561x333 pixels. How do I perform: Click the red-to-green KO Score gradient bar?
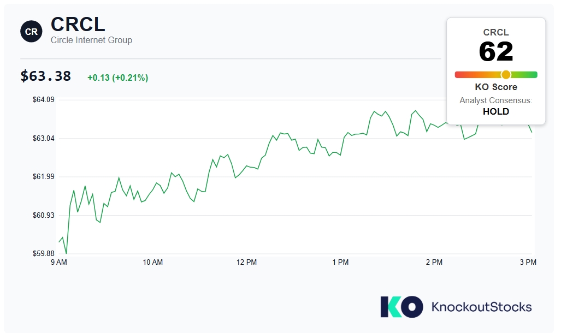(x=496, y=74)
